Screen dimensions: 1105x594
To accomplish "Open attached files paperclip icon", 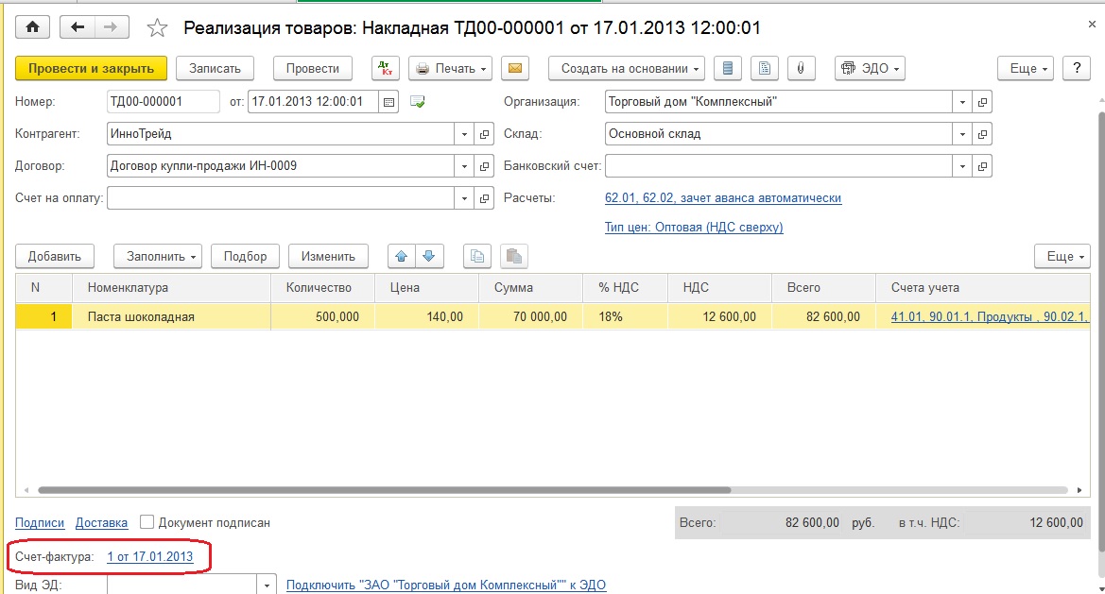I will tap(800, 69).
